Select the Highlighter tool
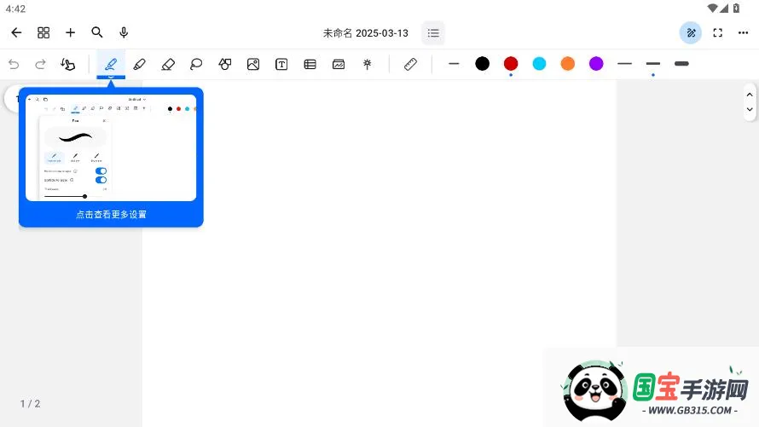The width and height of the screenshot is (759, 427). (139, 64)
